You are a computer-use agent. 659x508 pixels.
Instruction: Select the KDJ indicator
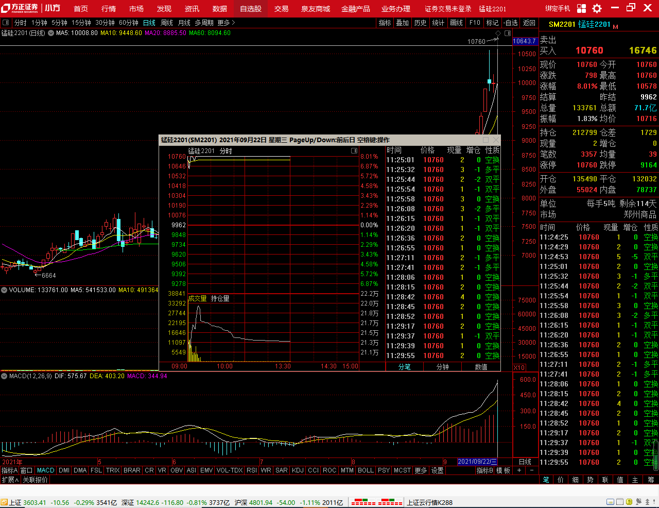[x=298, y=470]
